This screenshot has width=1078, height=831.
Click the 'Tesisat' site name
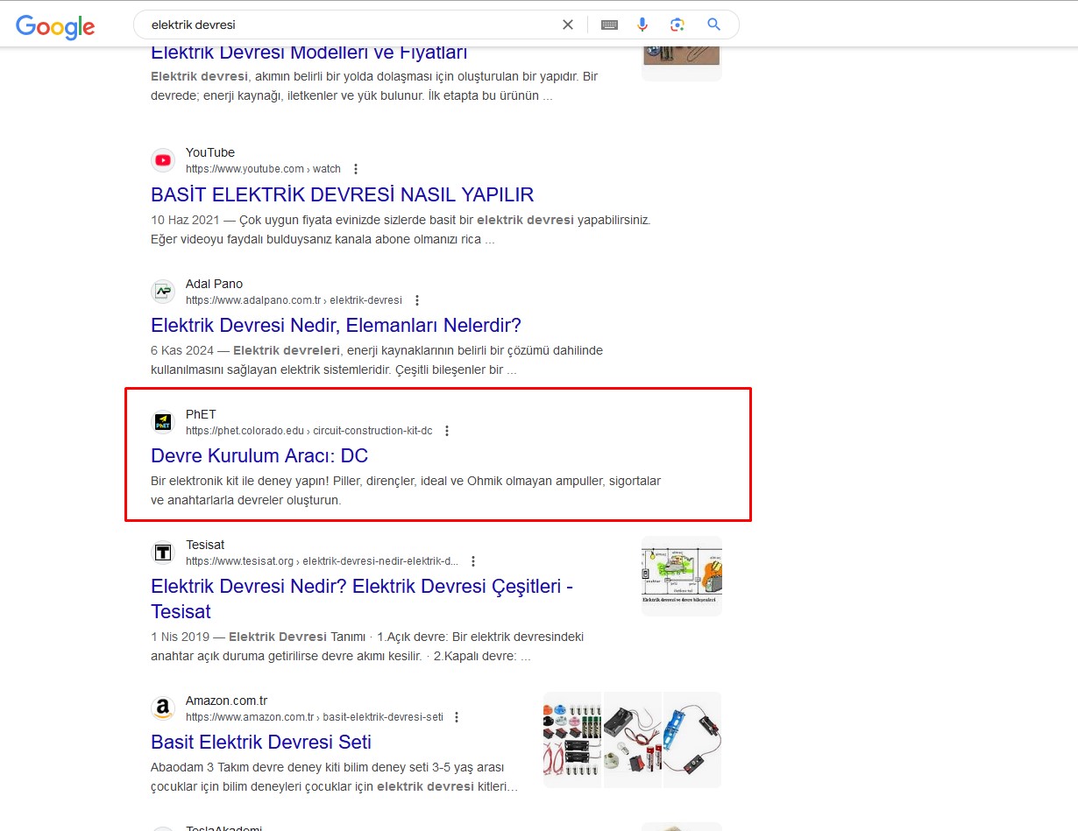pos(205,545)
